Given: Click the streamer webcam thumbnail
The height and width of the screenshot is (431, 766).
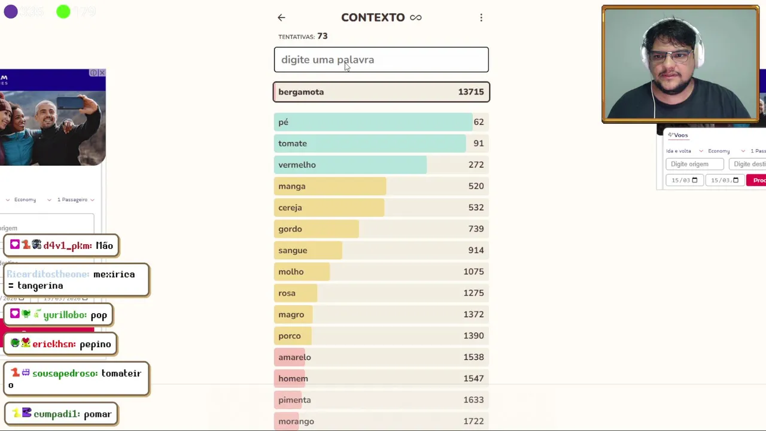Looking at the screenshot, I should pyautogui.click(x=680, y=64).
